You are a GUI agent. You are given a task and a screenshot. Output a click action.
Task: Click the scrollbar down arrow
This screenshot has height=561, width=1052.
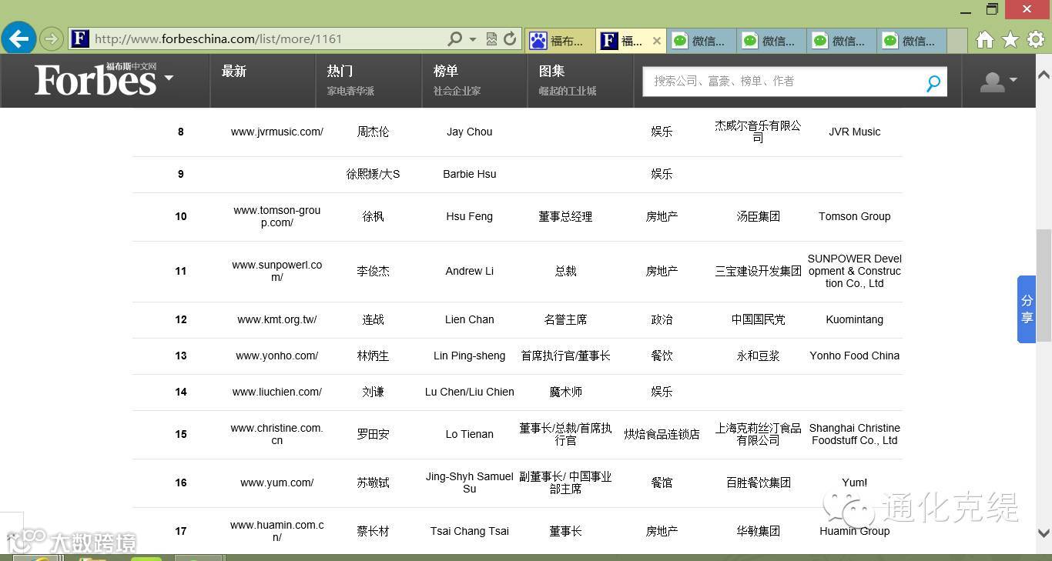tap(1044, 533)
